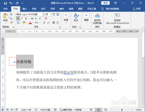Click the 登录 sign-in button
The image size is (145, 112).
106,3
